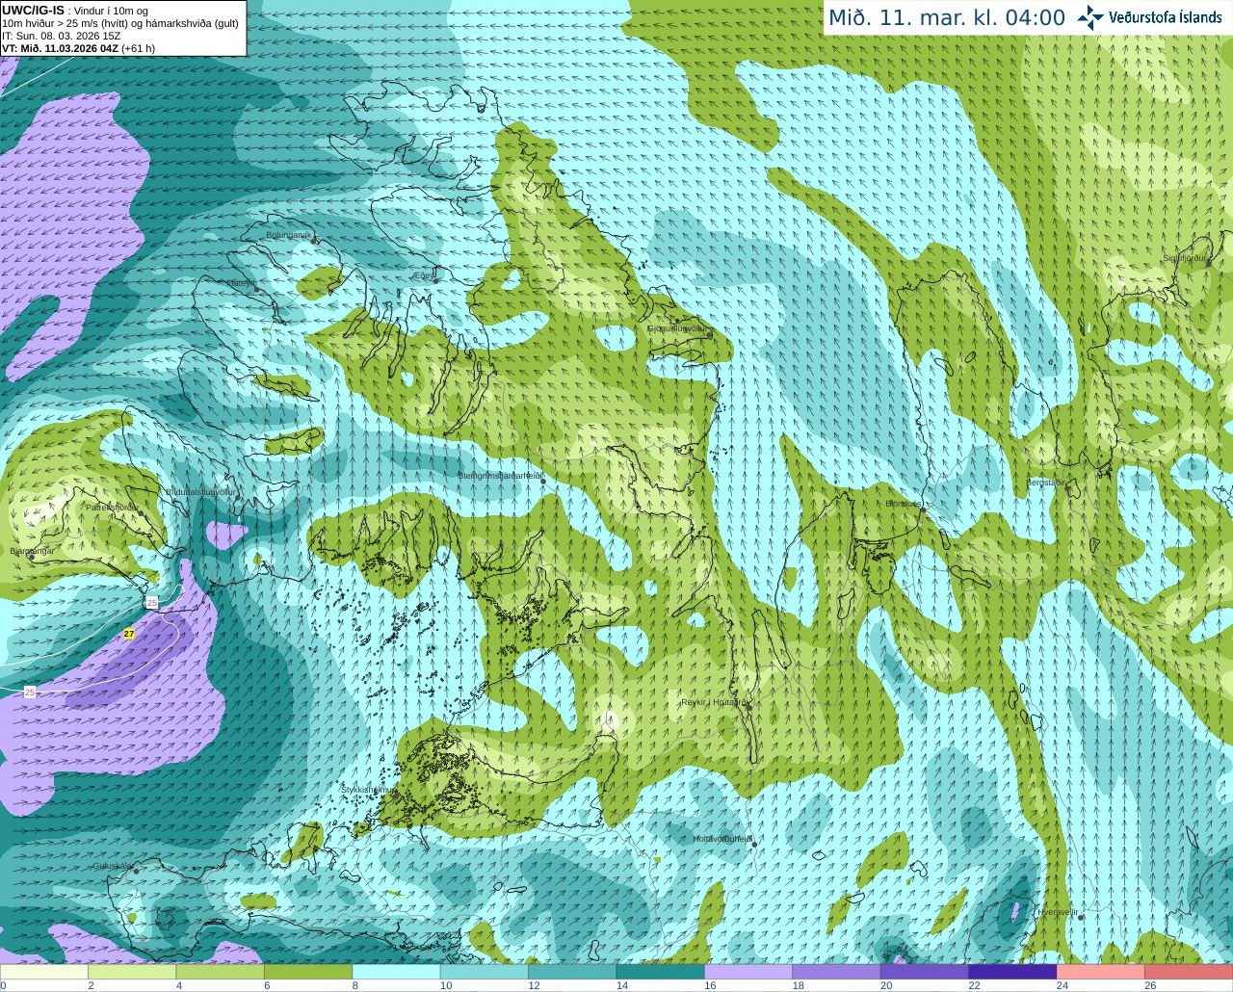The width and height of the screenshot is (1233, 992).
Task: Click the pink 24–26 legend swatch
Action: tap(1101, 972)
